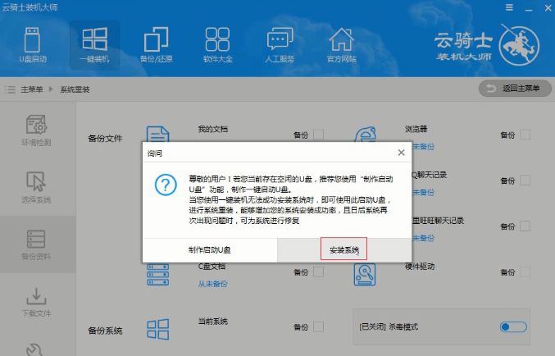Screen dimensions: 555x356
Task: Click the 硬件驱动 disk icon
Action: (x=365, y=274)
